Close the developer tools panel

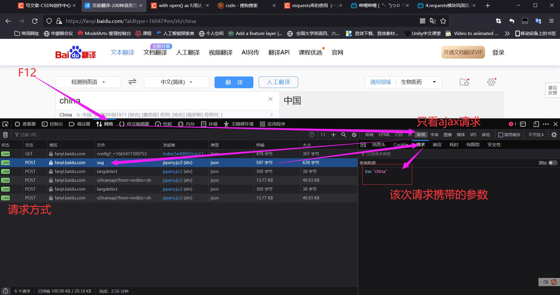556,124
